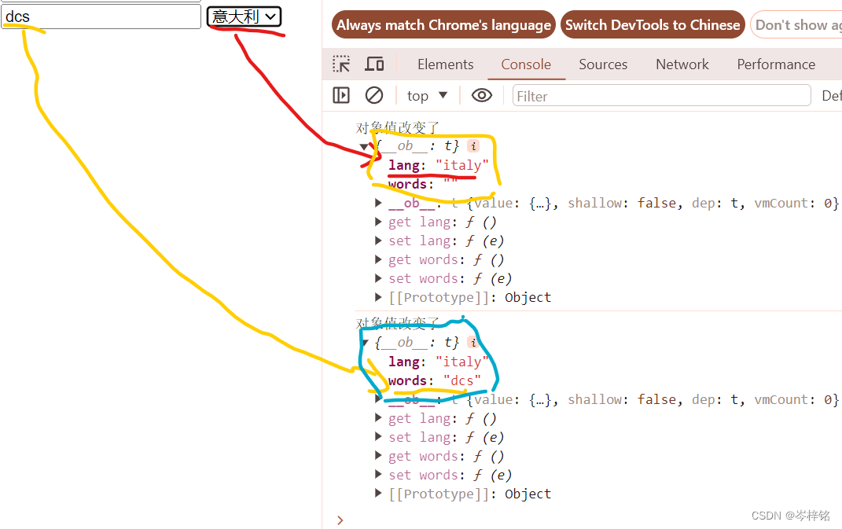842x529 pixels.
Task: Click info icon beside the first logged object
Action: (x=473, y=145)
